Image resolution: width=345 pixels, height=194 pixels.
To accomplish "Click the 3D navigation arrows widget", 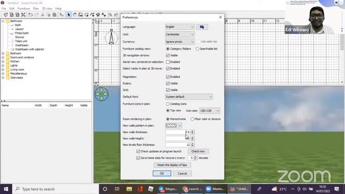I will pyautogui.click(x=101, y=94).
